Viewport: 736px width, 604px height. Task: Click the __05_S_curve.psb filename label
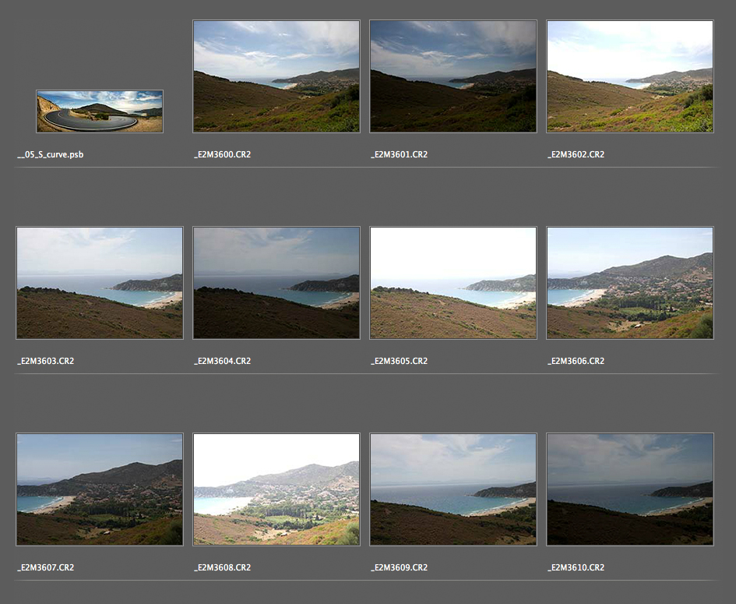(51, 154)
